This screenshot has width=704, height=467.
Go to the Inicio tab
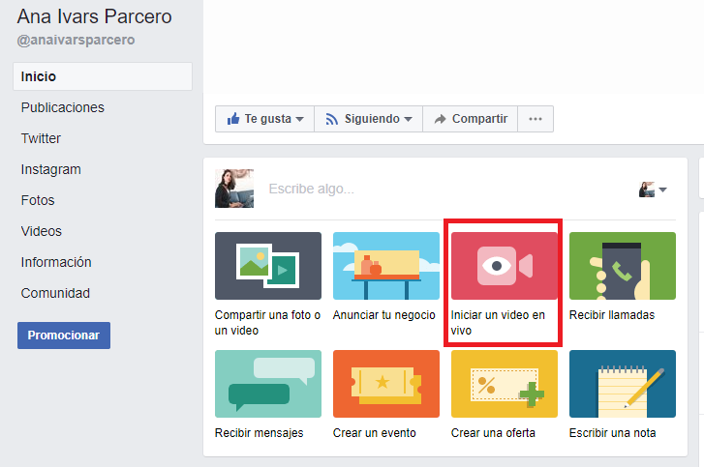103,76
